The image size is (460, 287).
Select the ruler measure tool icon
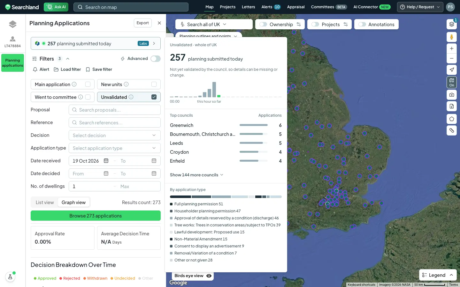[x=451, y=130]
